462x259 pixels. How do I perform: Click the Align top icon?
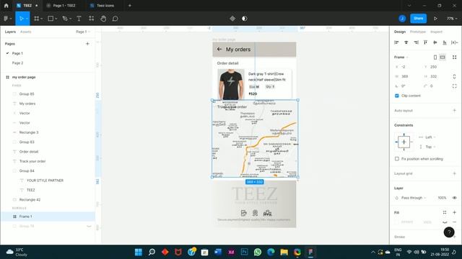click(x=425, y=42)
